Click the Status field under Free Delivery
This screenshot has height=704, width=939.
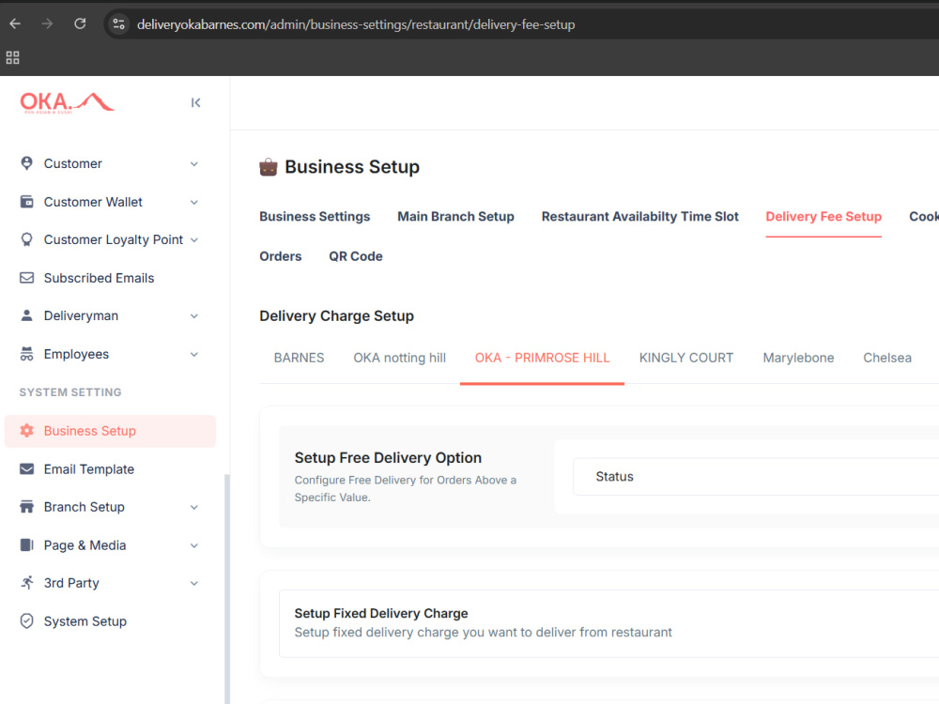point(756,477)
